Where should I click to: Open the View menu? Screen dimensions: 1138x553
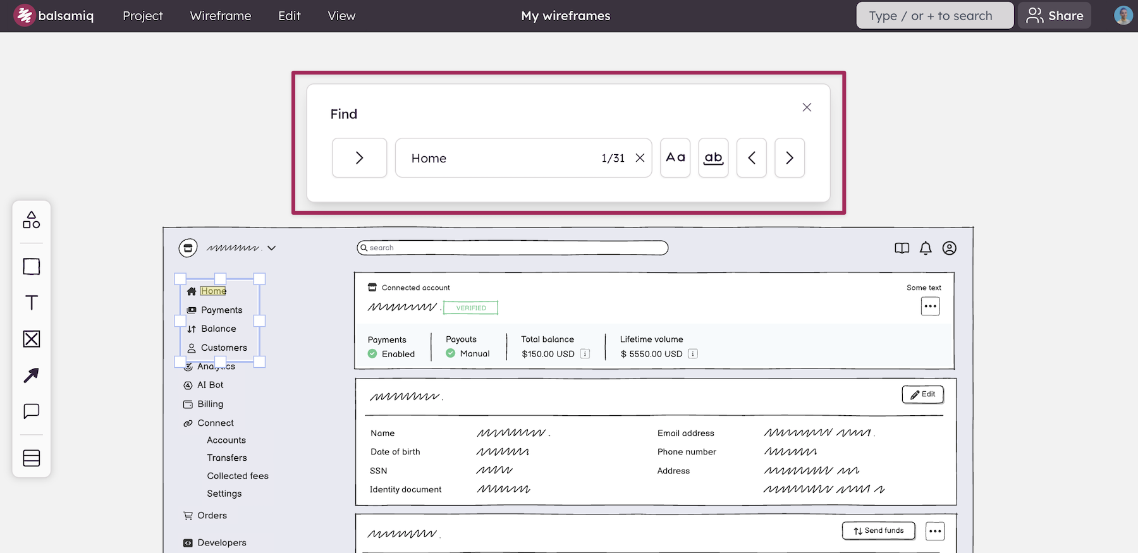341,16
